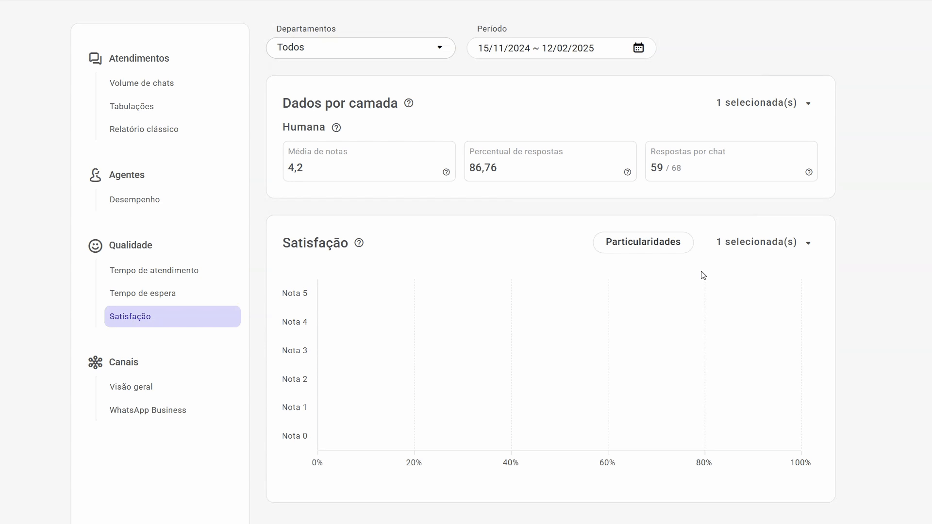Click the Qualidade section heading
The height and width of the screenshot is (524, 932).
point(131,245)
